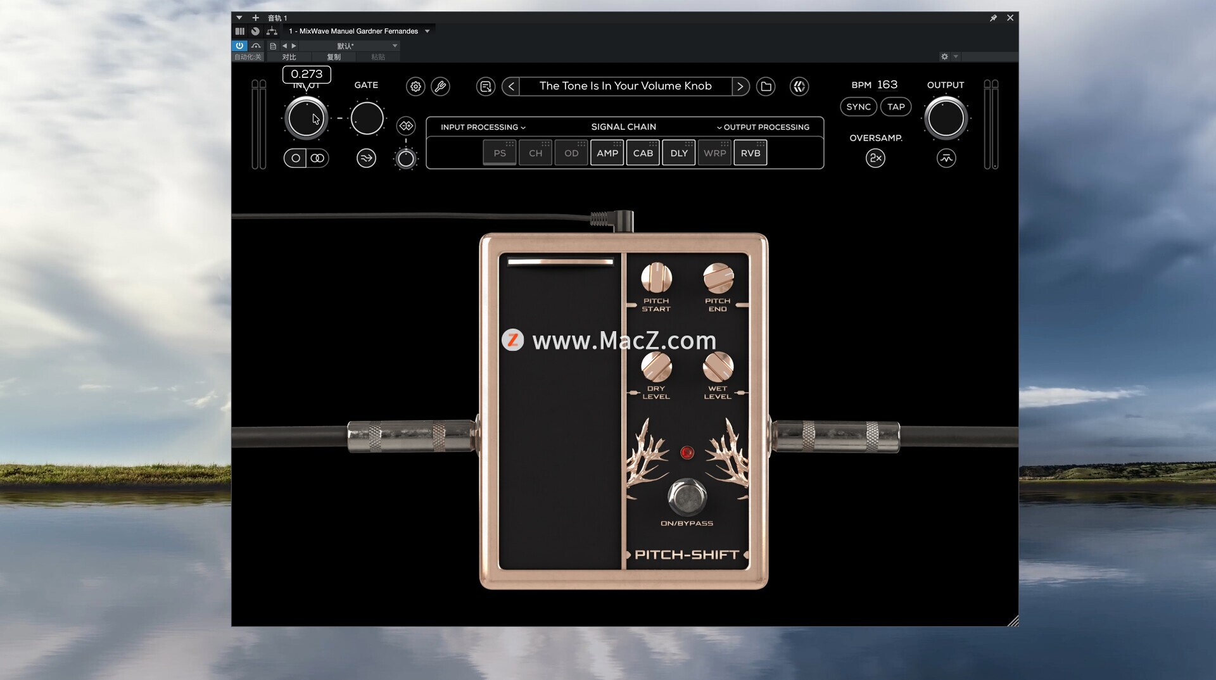Expand the Output Processing dropdown

pyautogui.click(x=763, y=127)
